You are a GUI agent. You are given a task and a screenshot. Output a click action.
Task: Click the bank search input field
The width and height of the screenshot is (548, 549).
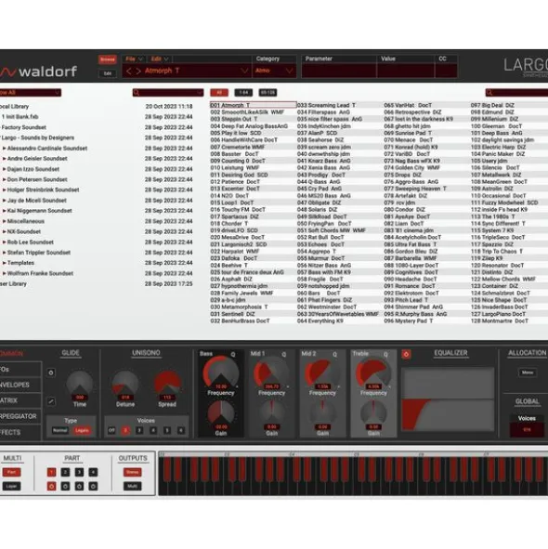pos(168,93)
